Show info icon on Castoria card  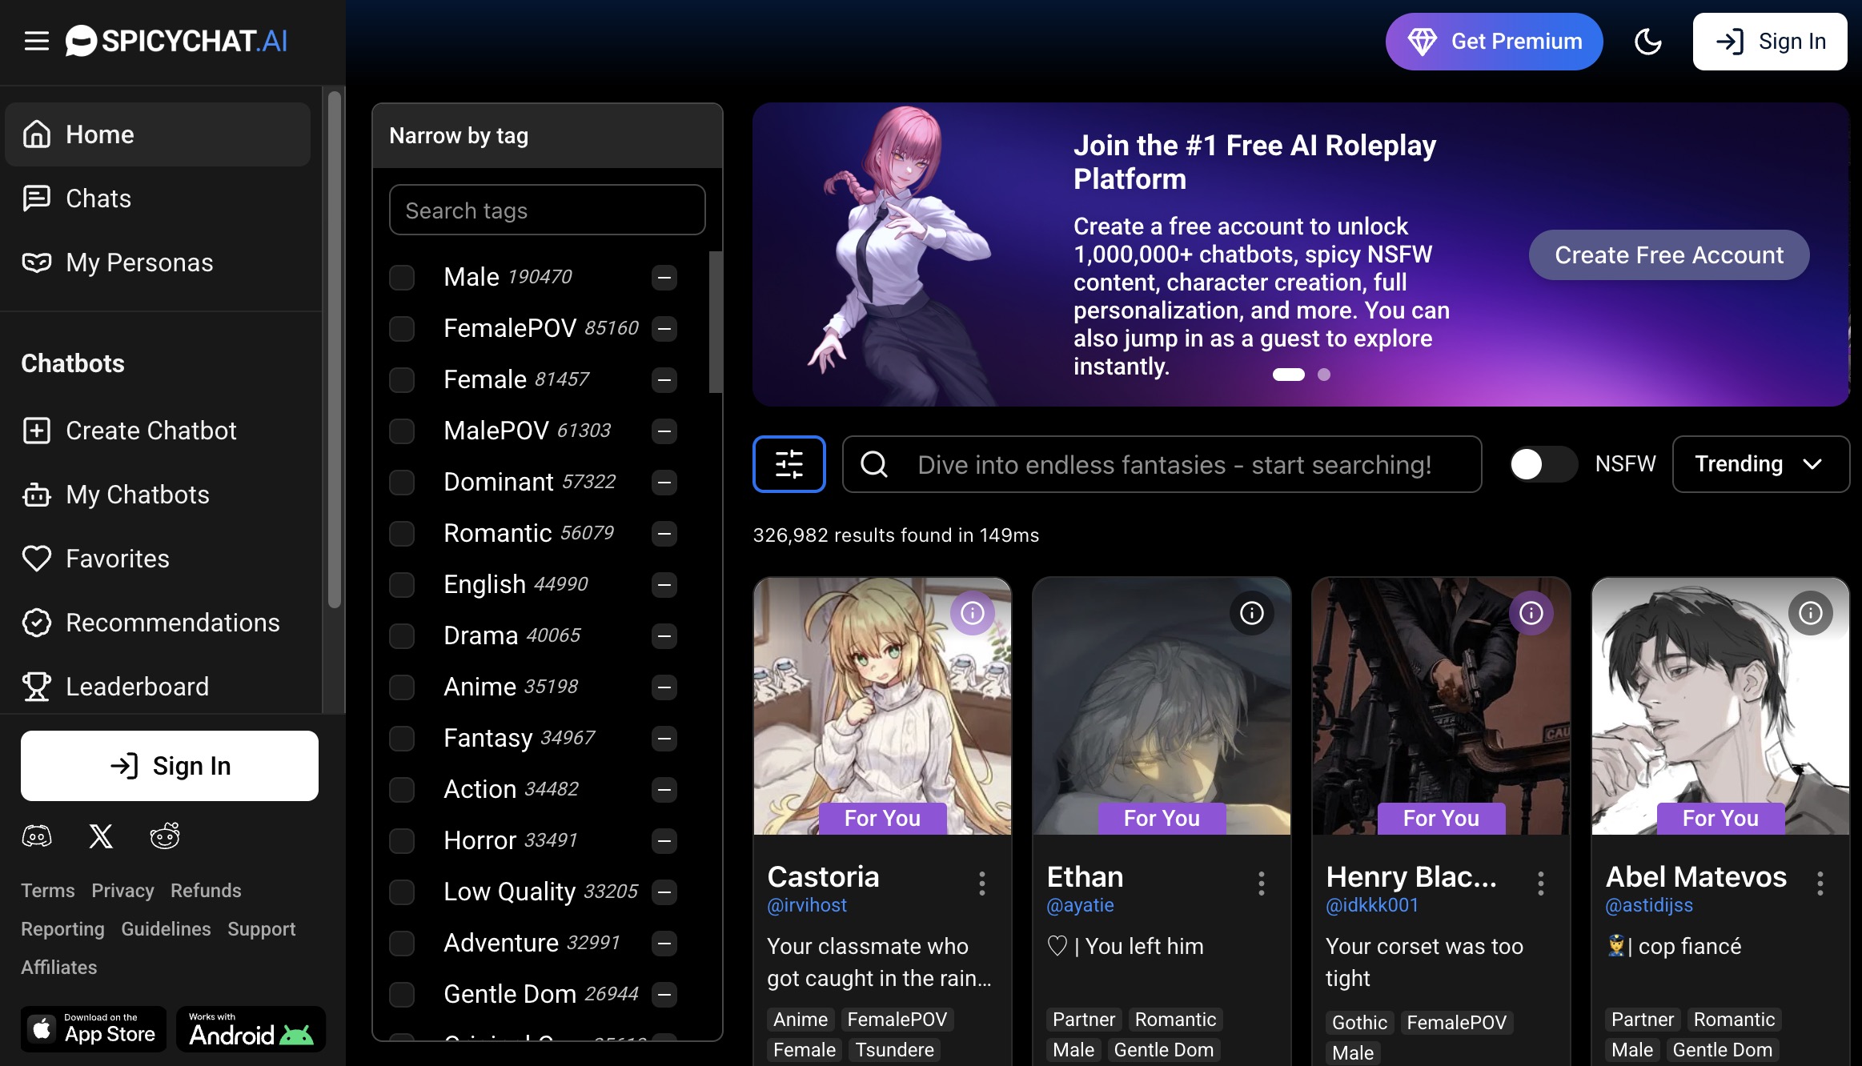point(972,613)
